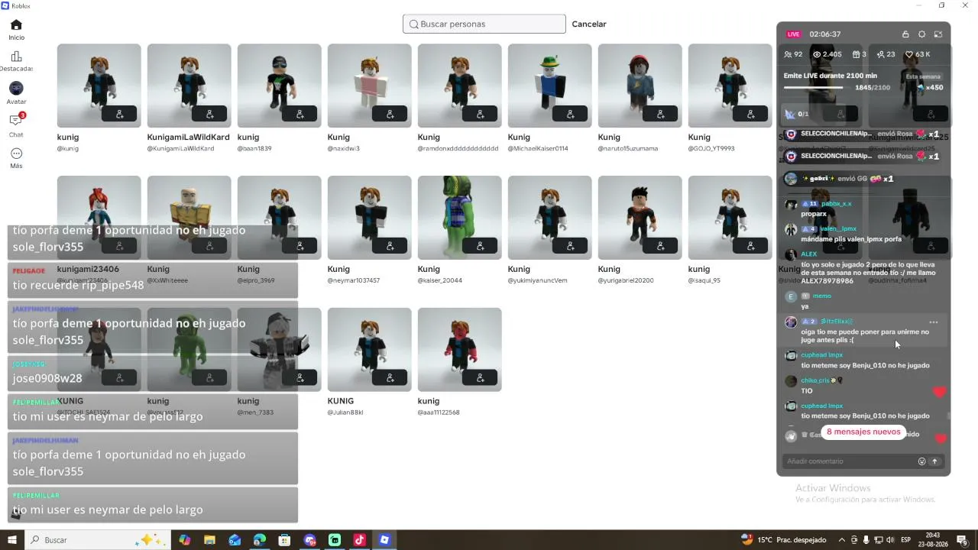Image resolution: width=978 pixels, height=550 pixels.
Task: Add @yukimiyanuncVem as a friend
Action: tap(571, 246)
